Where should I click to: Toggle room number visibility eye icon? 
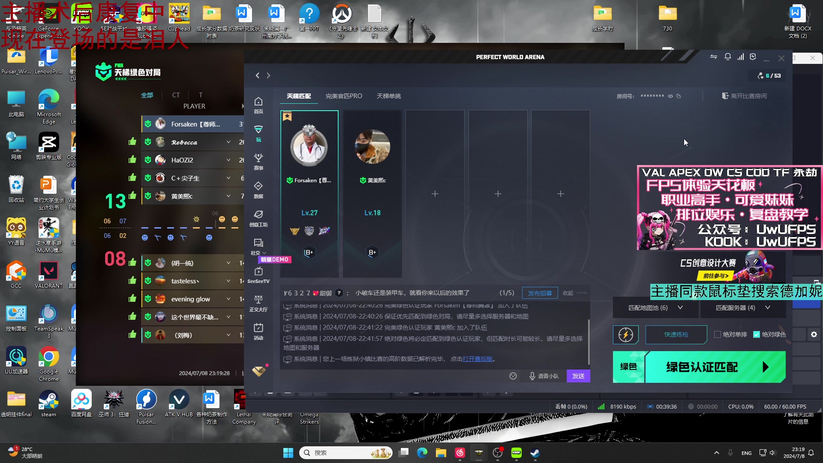pyautogui.click(x=670, y=96)
